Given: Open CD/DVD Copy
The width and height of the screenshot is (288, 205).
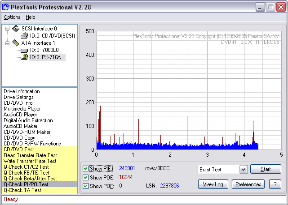Looking at the screenshot, I should pos(19,138).
